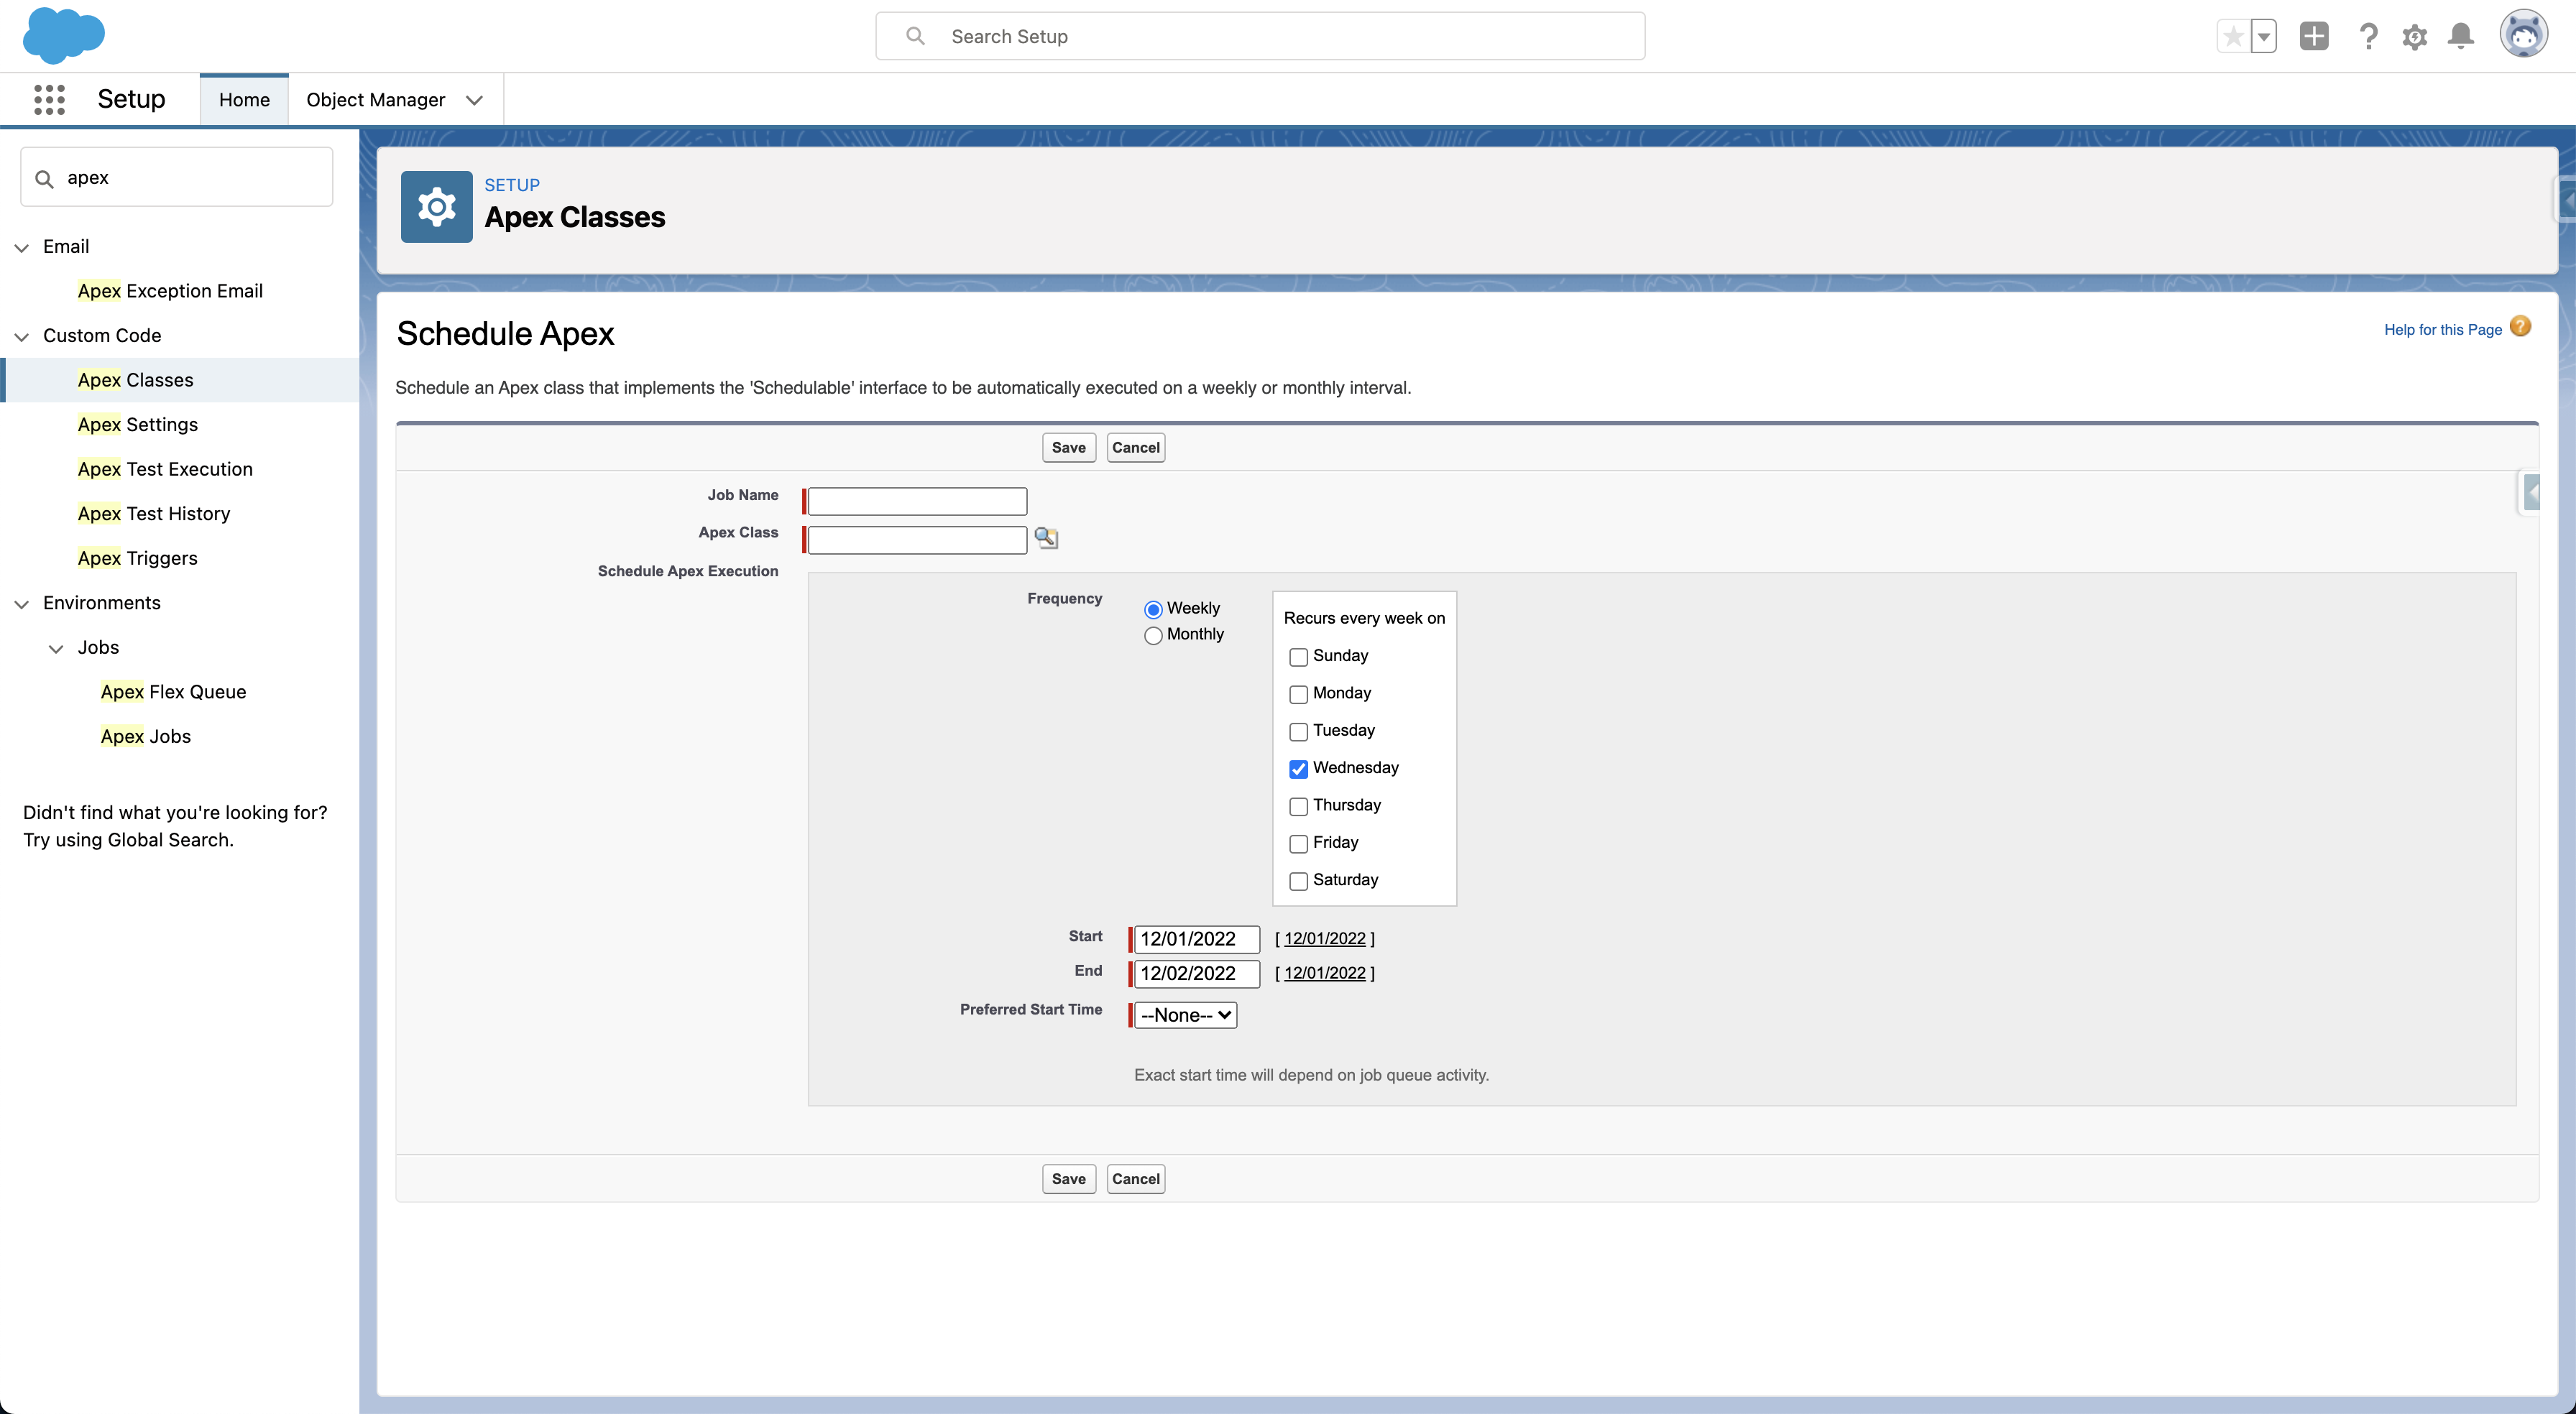Collapse the Environments section
The image size is (2576, 1414).
(x=21, y=604)
